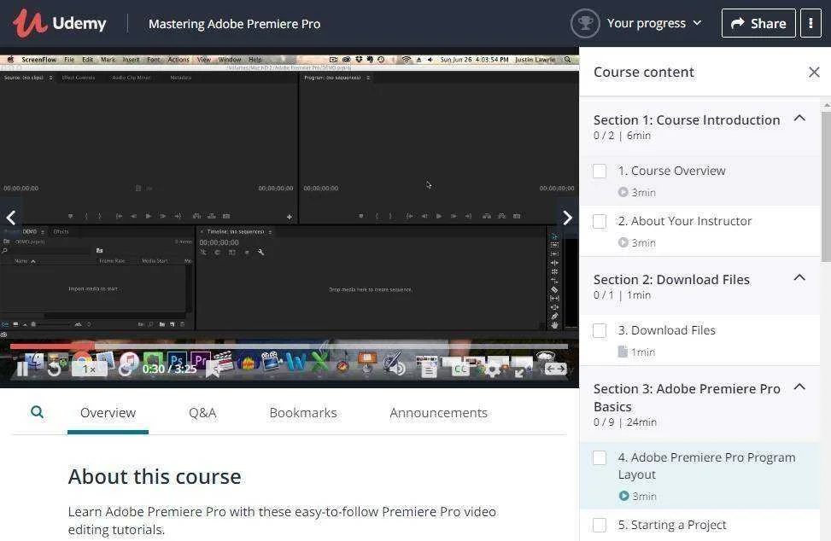Click the Excel icon in the dock
The width and height of the screenshot is (831, 541).
click(319, 362)
